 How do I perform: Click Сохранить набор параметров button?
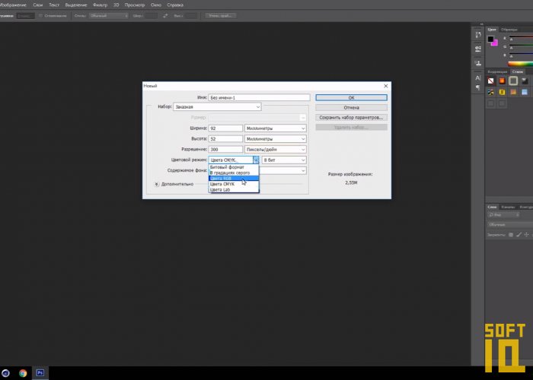351,117
